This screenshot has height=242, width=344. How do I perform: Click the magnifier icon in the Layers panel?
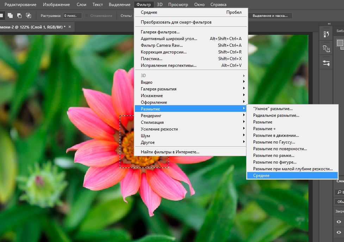pos(339,192)
